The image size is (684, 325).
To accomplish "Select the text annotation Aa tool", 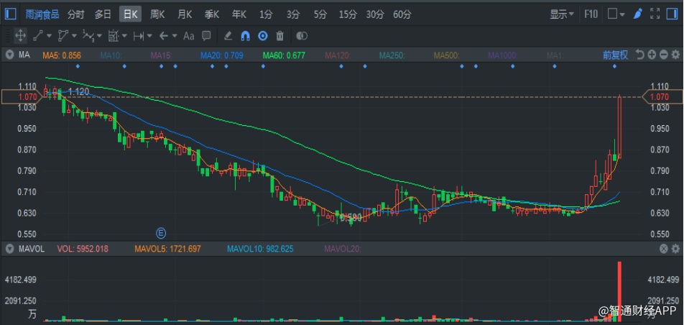I will click(189, 36).
